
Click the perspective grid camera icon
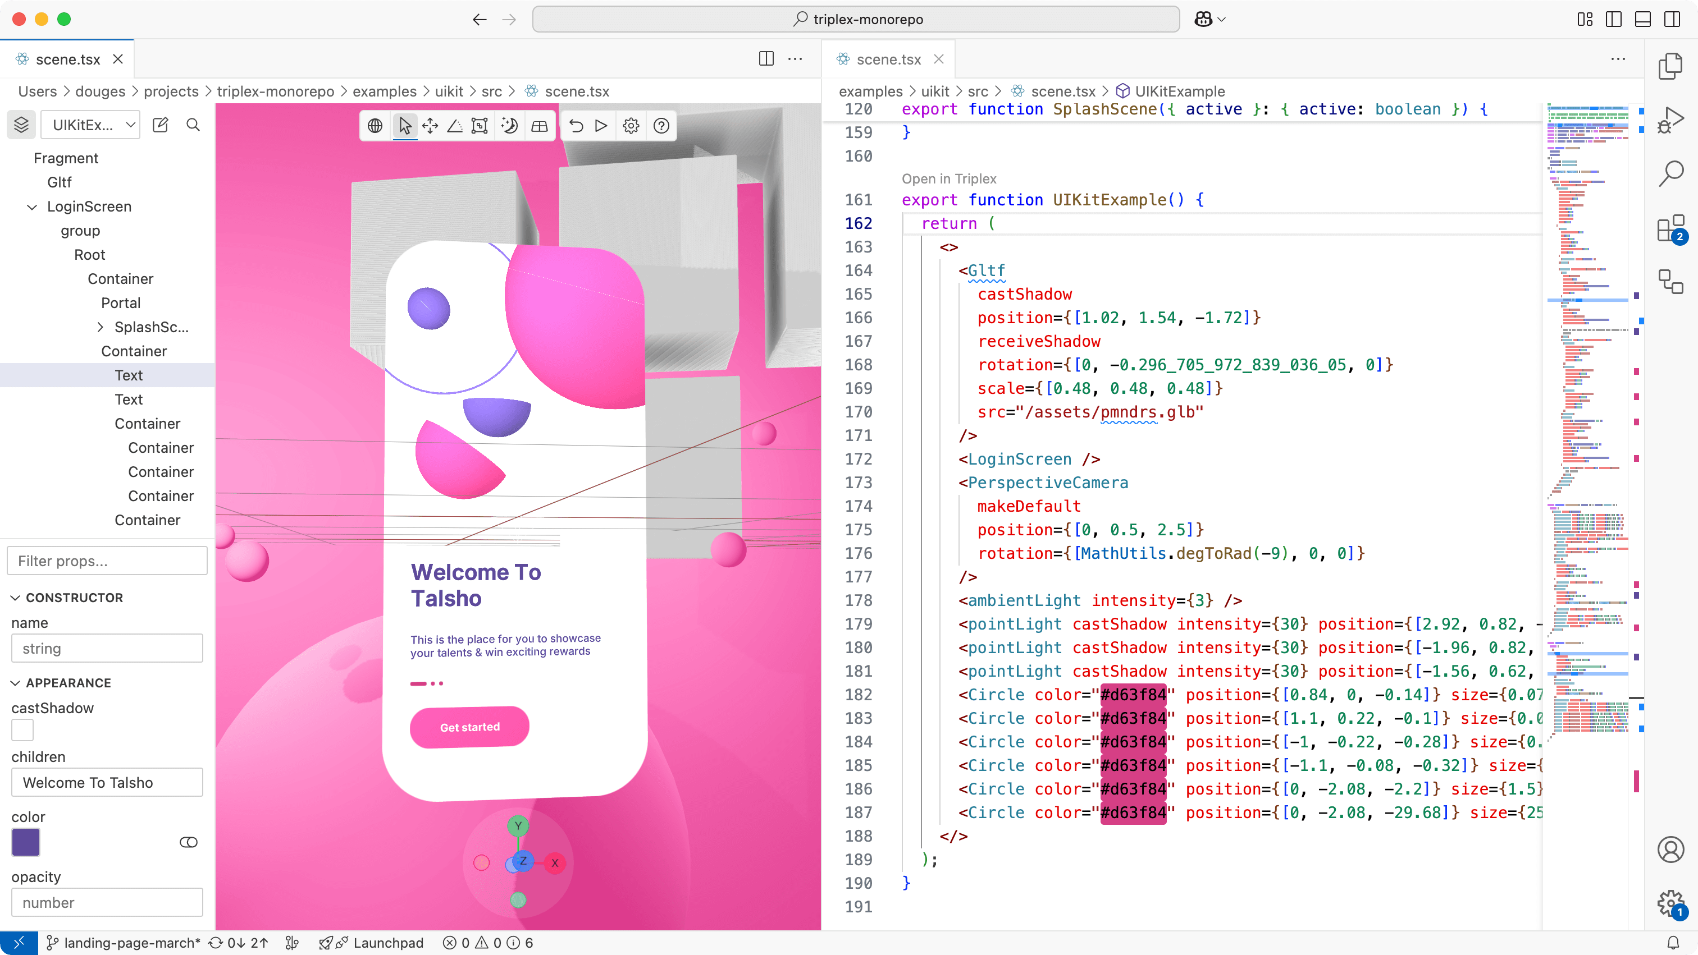click(539, 126)
